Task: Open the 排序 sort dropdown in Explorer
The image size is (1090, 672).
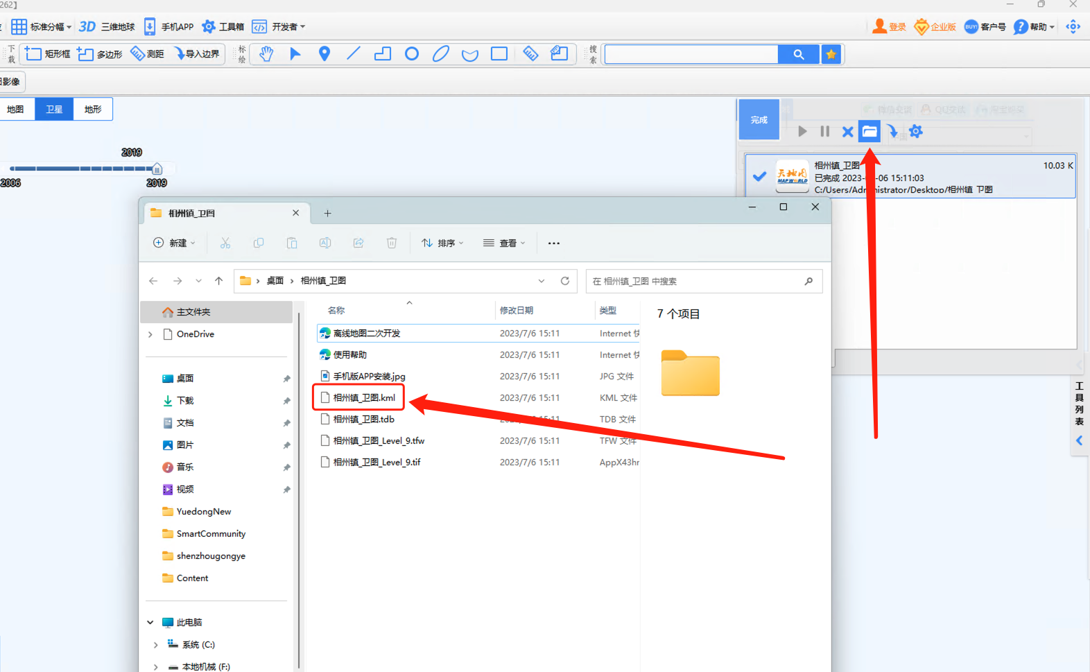Action: [x=442, y=243]
